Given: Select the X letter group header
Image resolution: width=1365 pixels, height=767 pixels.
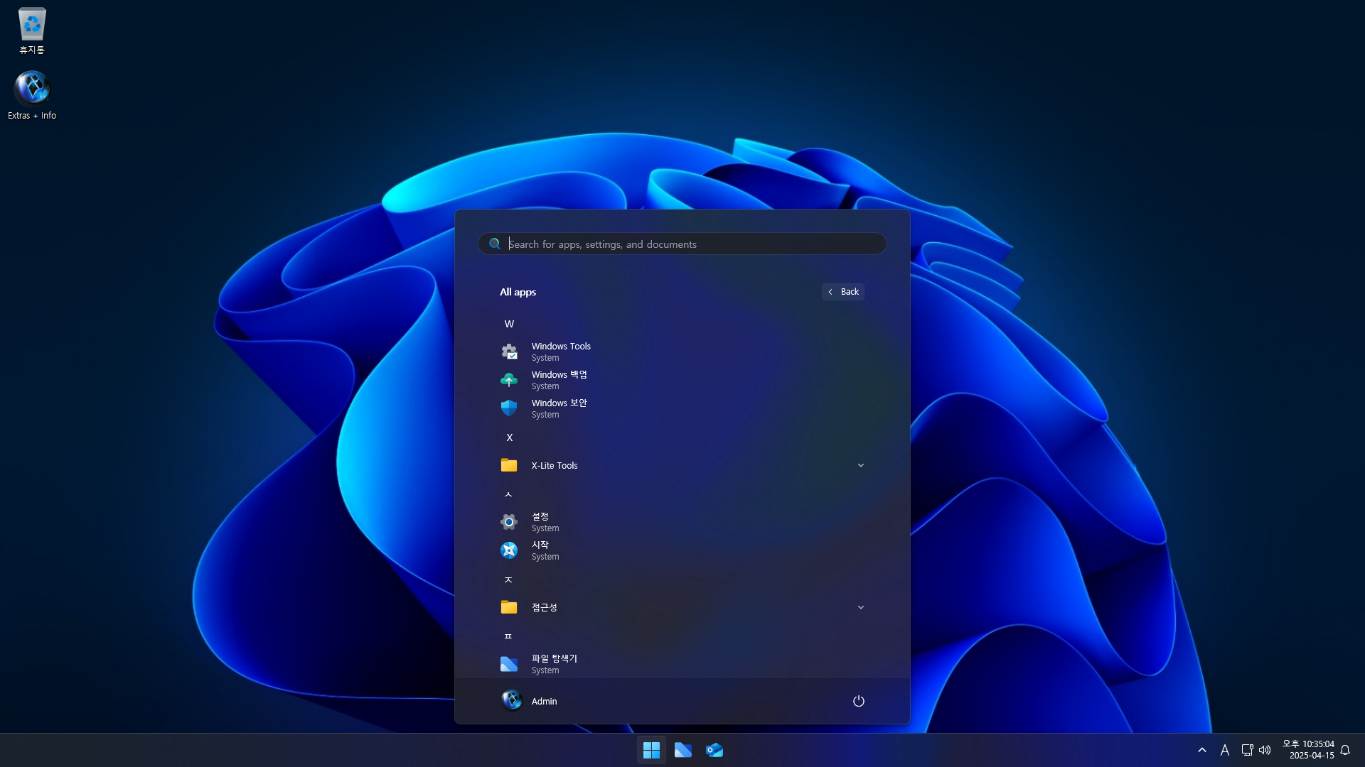Looking at the screenshot, I should (509, 437).
